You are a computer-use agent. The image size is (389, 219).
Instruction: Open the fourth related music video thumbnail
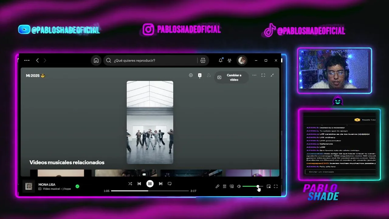tap(252, 173)
